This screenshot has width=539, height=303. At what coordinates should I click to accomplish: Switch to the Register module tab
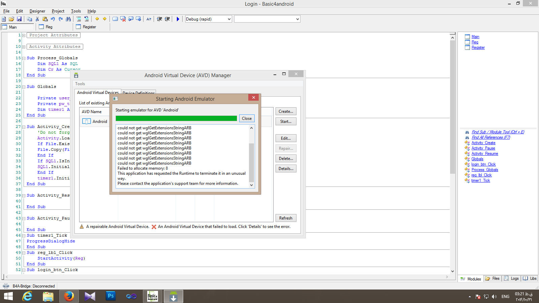(x=89, y=27)
